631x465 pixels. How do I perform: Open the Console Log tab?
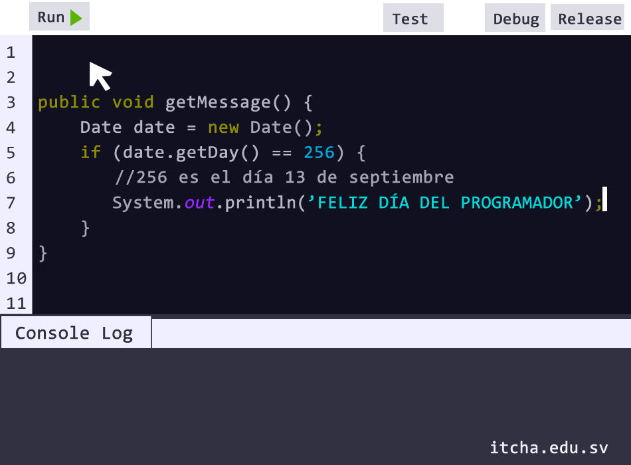pos(74,333)
